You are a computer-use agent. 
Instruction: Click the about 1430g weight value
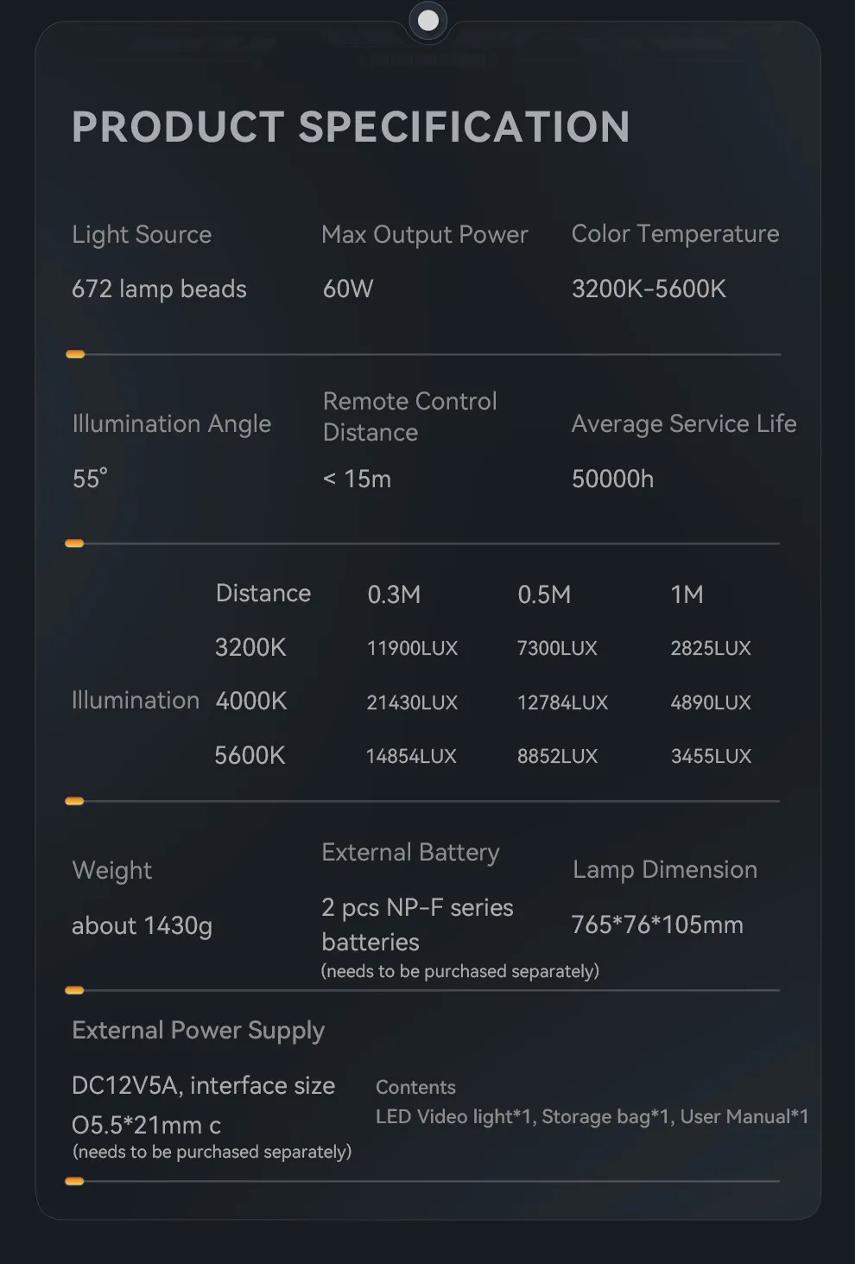142,926
